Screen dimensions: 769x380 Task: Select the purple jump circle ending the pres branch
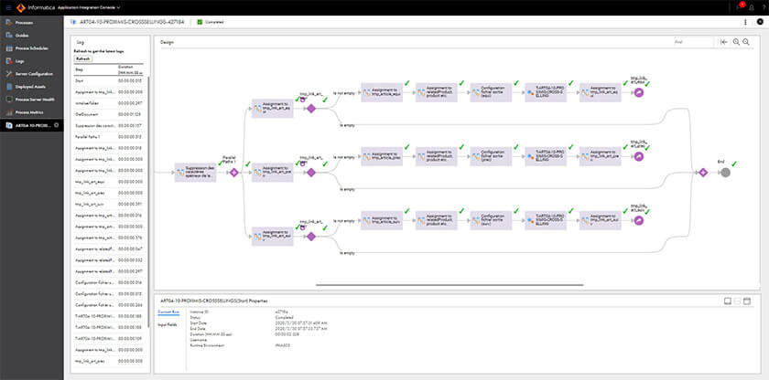coord(639,156)
